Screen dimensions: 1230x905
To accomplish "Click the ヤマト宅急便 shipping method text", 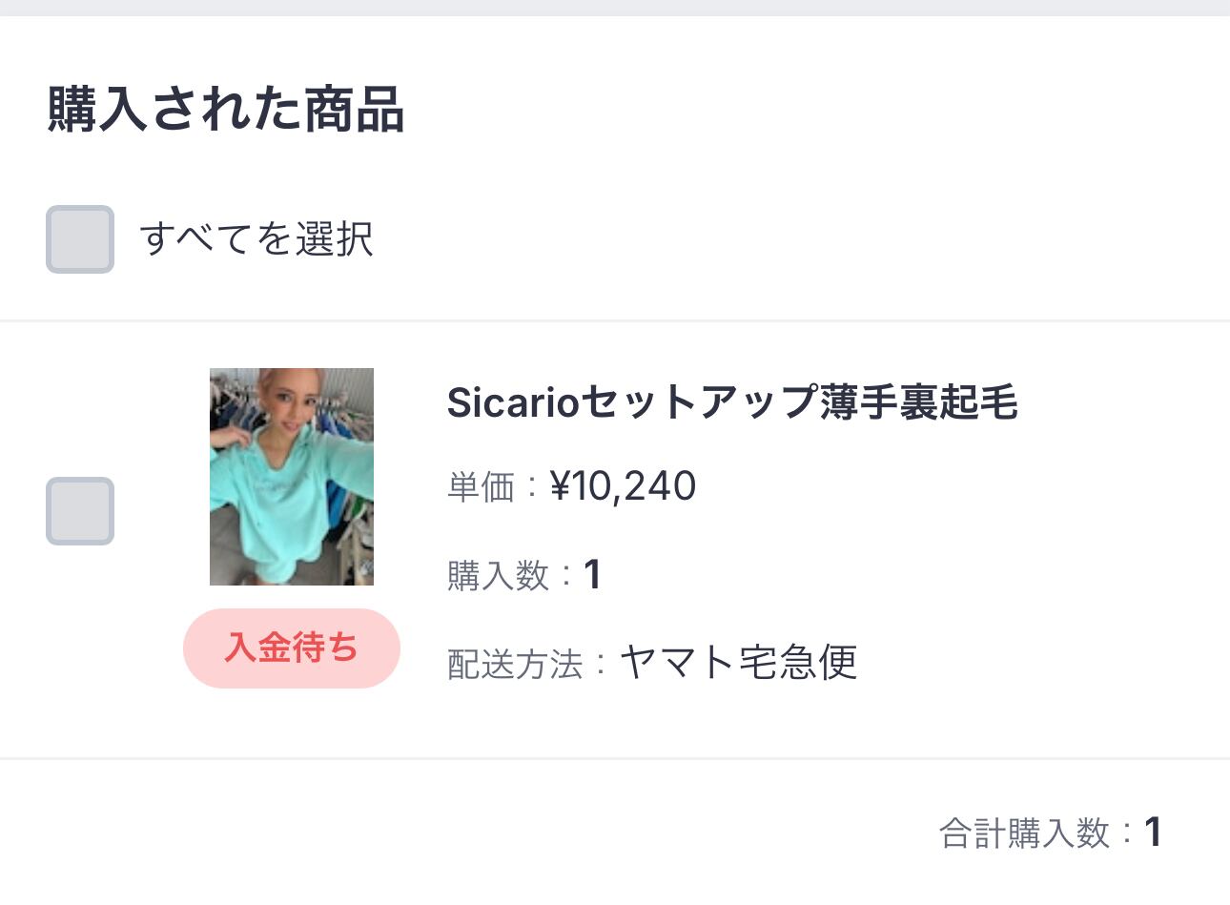I will click(x=739, y=663).
